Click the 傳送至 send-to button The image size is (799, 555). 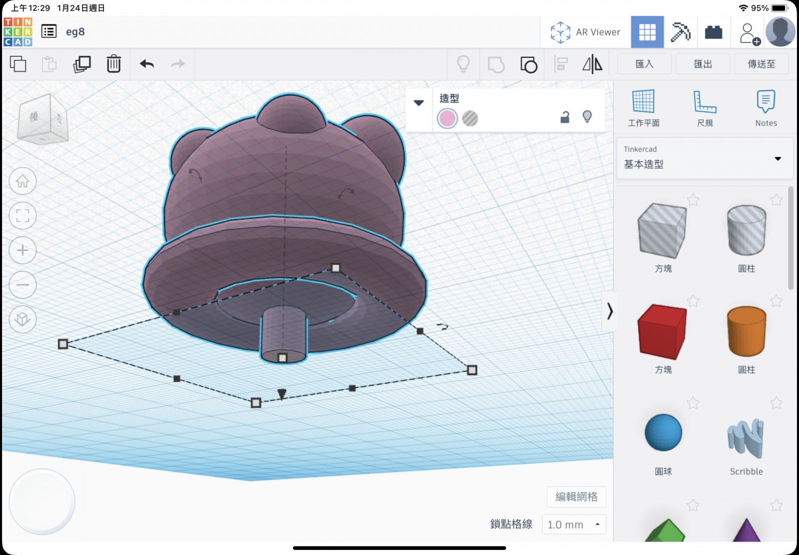pyautogui.click(x=761, y=64)
